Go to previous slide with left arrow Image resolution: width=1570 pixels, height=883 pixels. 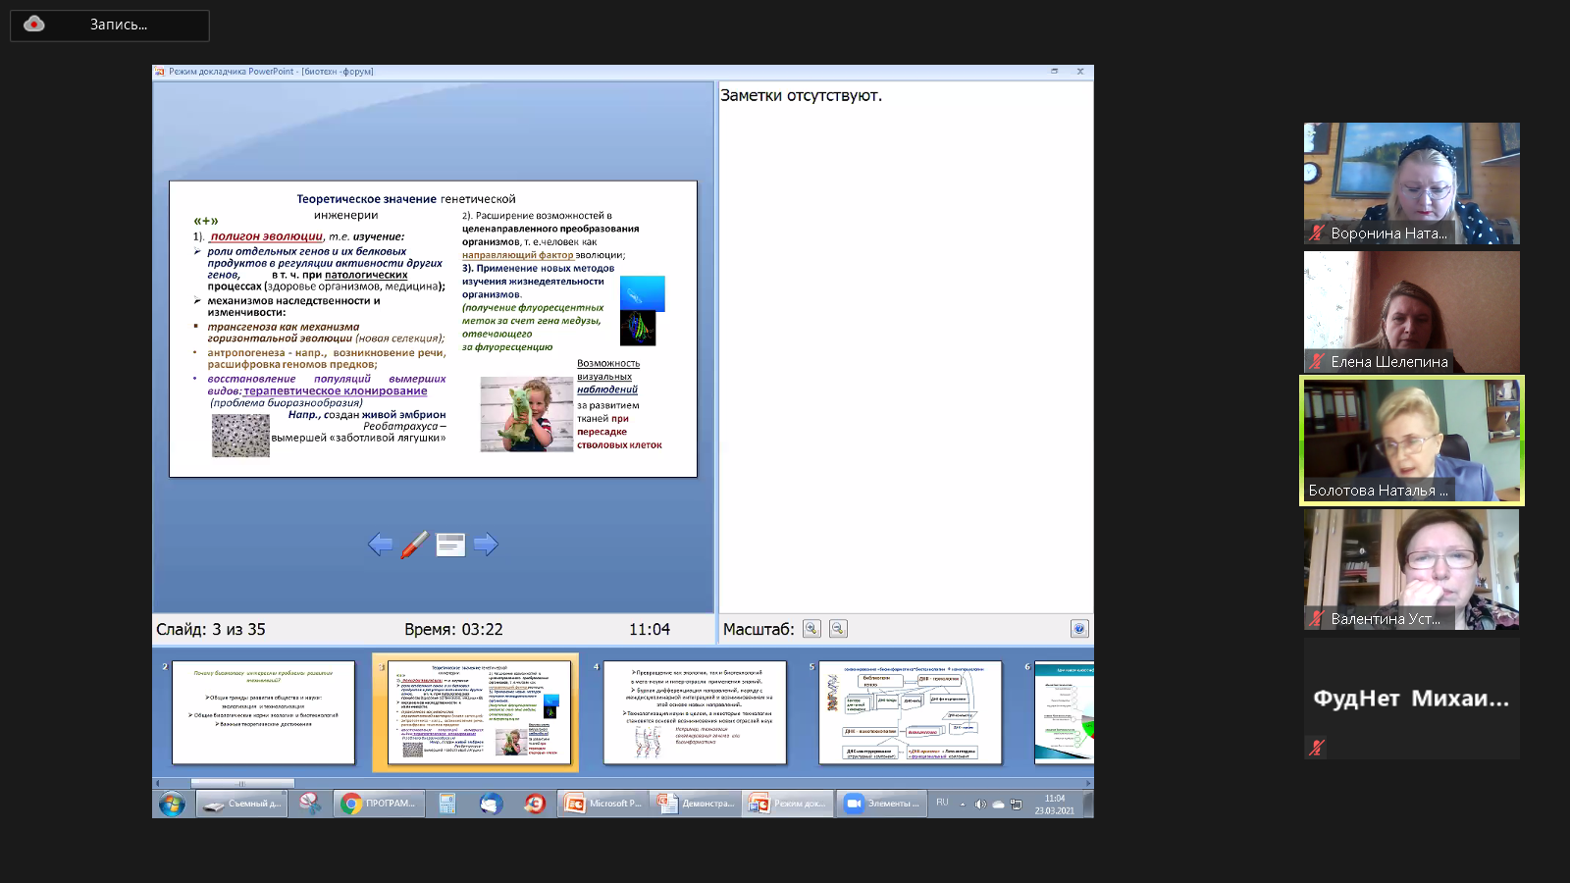coord(380,545)
